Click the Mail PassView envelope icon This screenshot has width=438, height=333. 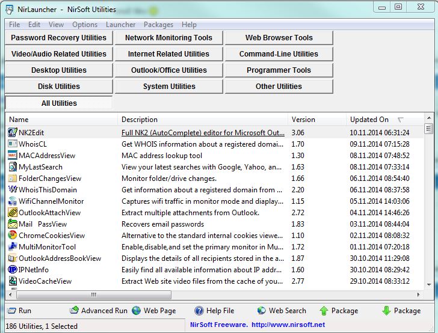[13, 224]
